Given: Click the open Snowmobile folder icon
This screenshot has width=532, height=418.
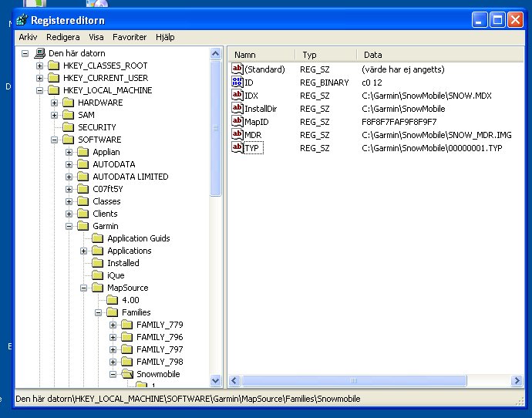Looking at the screenshot, I should tap(127, 374).
